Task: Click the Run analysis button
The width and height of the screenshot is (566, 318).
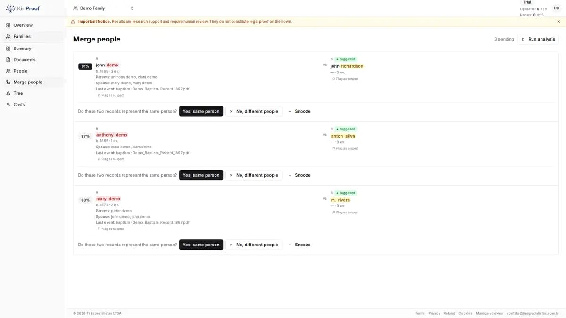Action: 538,39
